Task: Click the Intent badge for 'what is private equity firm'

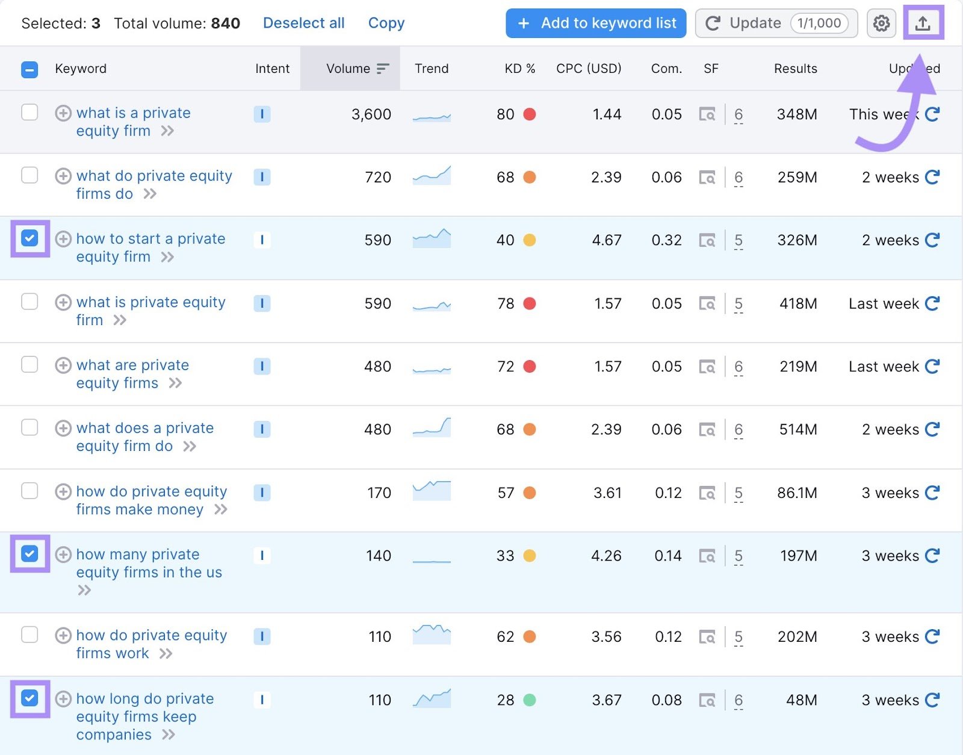Action: pyautogui.click(x=262, y=304)
